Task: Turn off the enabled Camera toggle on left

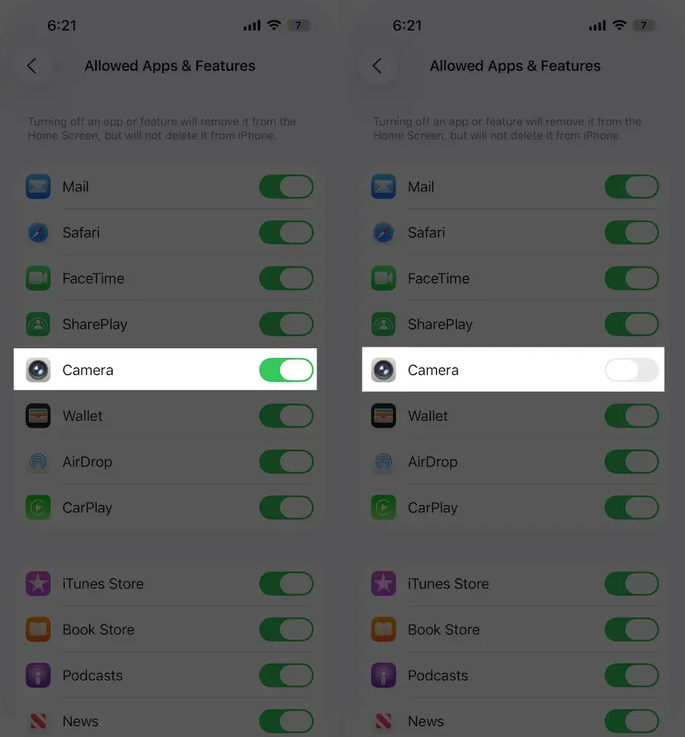Action: [x=286, y=370]
